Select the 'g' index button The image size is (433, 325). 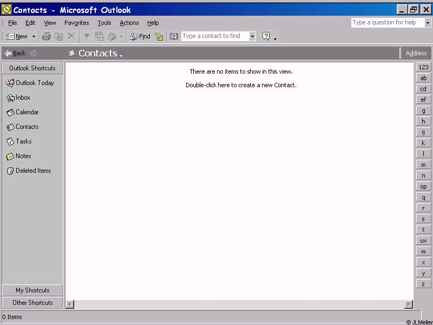pyautogui.click(x=423, y=110)
